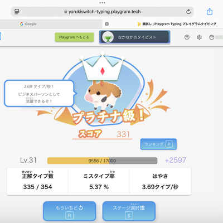Screen dimensions: 223x223
Task: Open the なかなかのタイピスト rank badge
Action: point(135,37)
